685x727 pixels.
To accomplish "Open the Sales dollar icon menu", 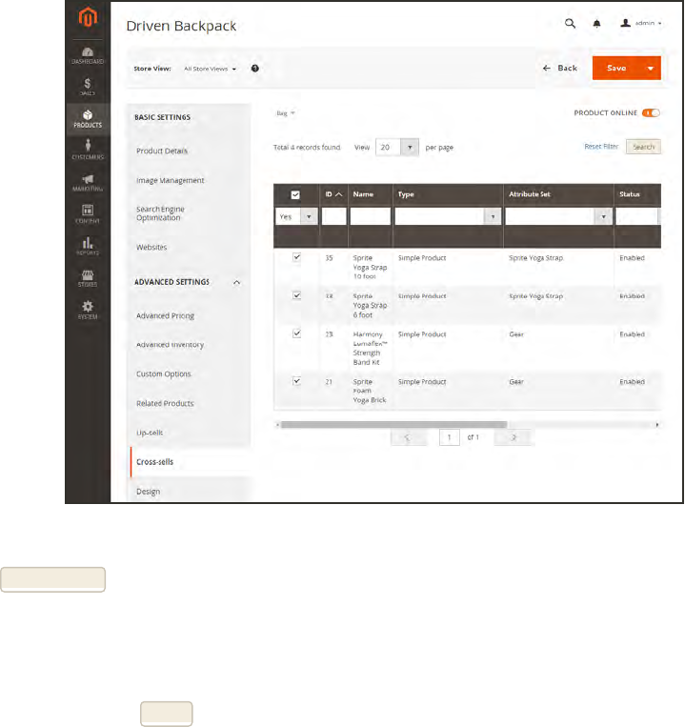I will pos(88,87).
